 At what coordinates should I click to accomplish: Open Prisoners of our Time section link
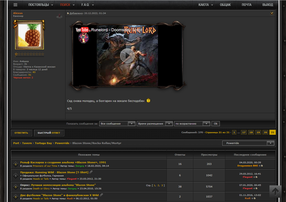(x=45, y=166)
